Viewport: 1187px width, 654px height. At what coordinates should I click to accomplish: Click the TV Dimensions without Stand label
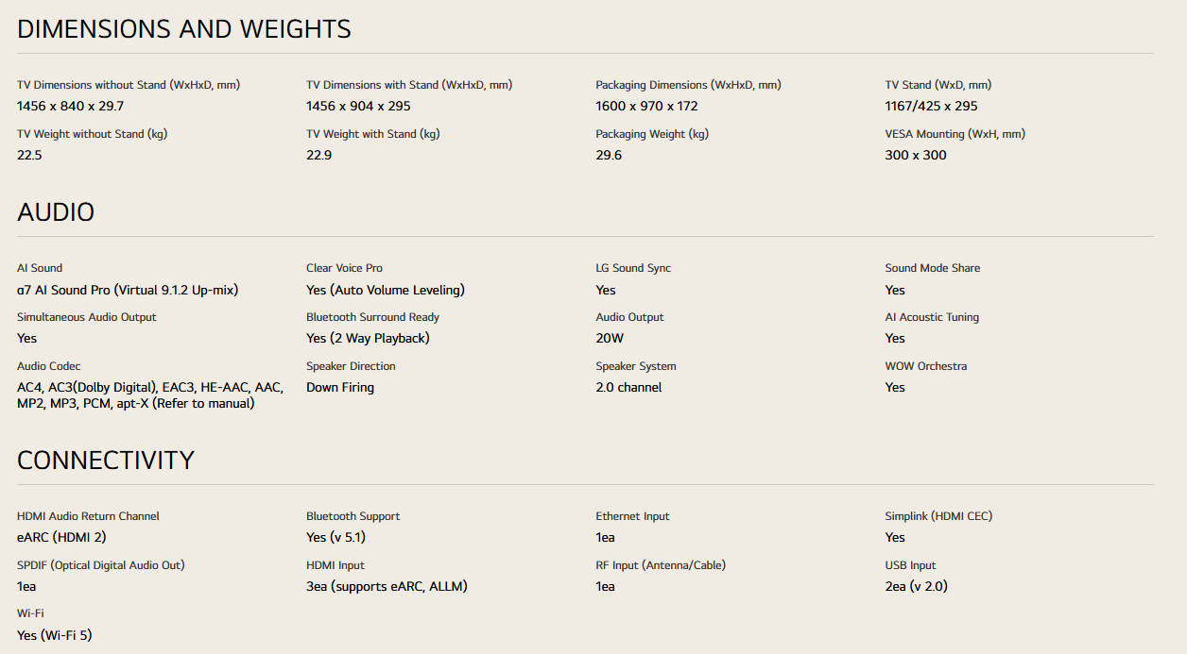[x=129, y=85]
